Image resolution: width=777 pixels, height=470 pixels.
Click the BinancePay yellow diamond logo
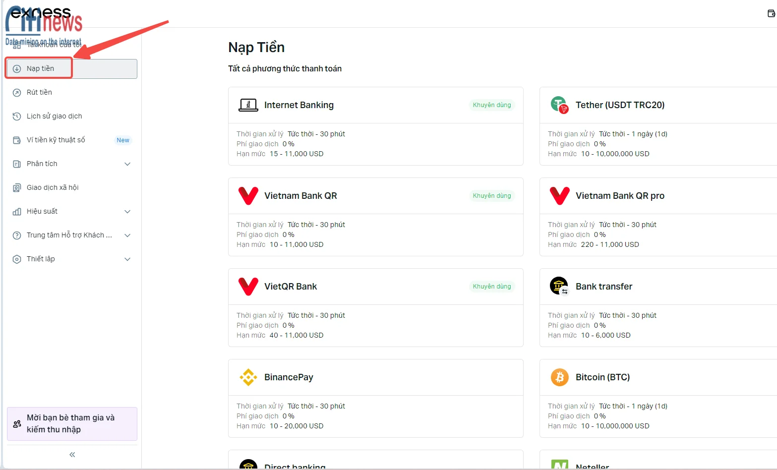(x=248, y=377)
